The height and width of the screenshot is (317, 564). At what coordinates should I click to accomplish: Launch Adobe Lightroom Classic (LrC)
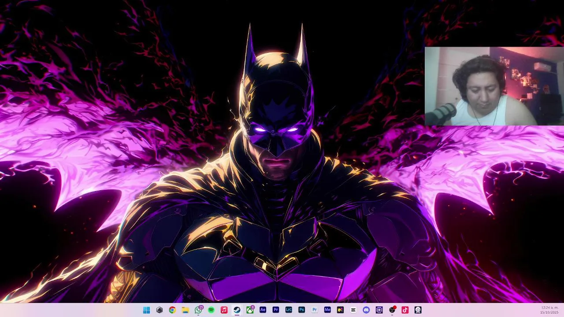coord(289,310)
